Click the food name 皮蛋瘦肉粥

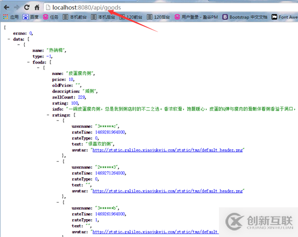(x=80, y=73)
